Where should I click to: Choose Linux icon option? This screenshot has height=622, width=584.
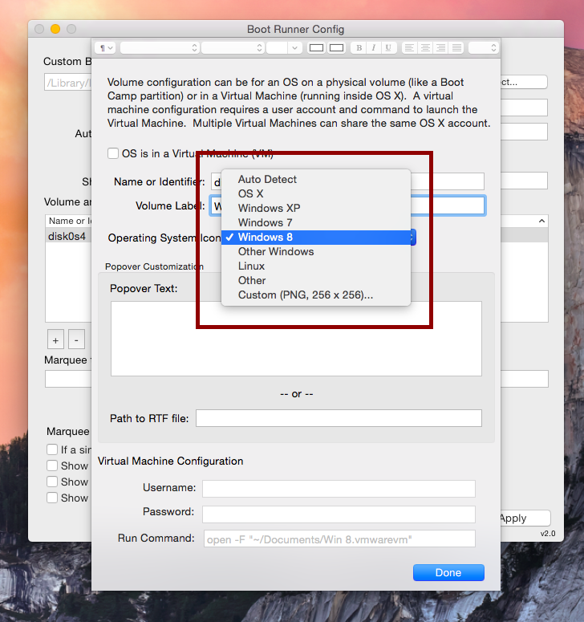pos(316,266)
